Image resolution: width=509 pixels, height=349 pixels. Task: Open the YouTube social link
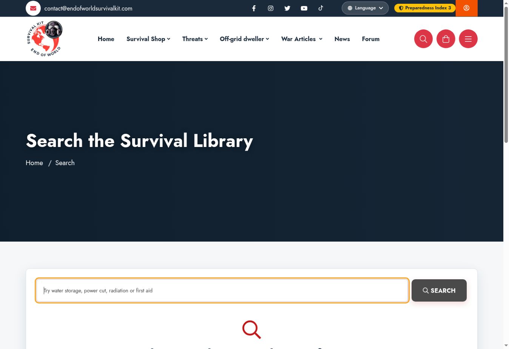[x=304, y=8]
